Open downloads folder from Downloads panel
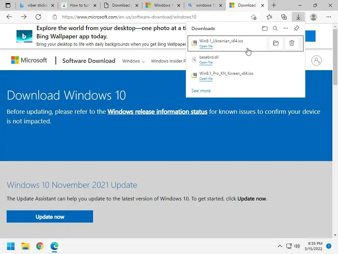The image size is (338, 254). coord(264,28)
